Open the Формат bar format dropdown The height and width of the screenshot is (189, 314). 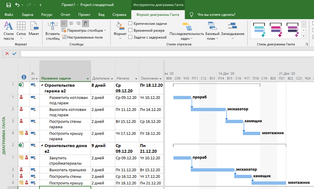click(120, 31)
